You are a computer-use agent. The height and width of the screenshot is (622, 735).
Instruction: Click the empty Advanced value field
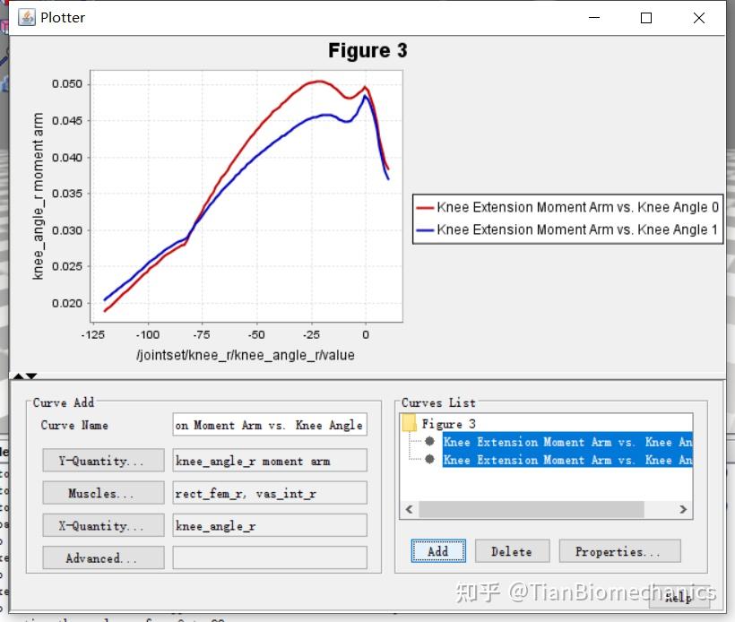[x=270, y=557]
